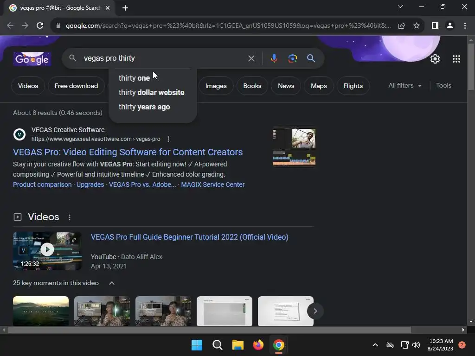Open VEGAS Creative Software site favicon
This screenshot has height=356, width=475.
point(19,134)
